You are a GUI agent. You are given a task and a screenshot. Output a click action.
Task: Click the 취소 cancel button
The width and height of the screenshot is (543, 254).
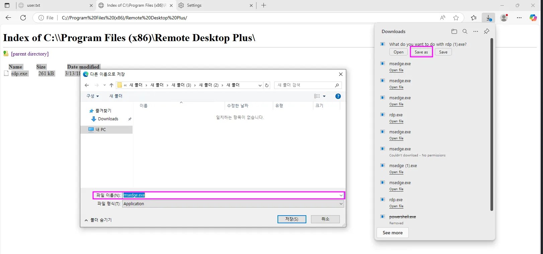pos(325,219)
